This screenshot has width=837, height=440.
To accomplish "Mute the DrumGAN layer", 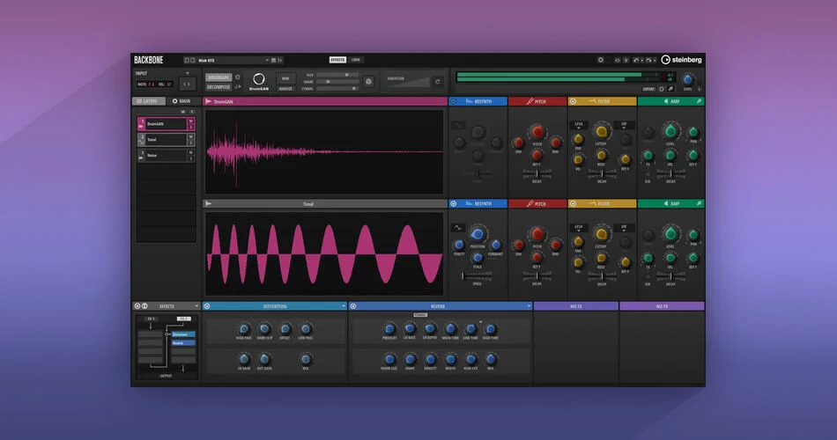I will coord(190,121).
